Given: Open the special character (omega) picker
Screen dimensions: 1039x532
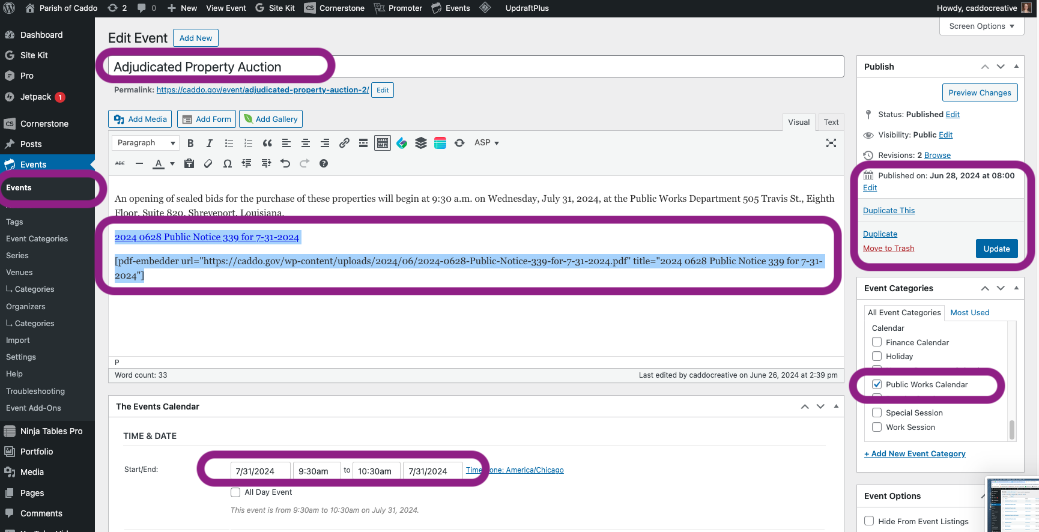Looking at the screenshot, I should click(228, 163).
